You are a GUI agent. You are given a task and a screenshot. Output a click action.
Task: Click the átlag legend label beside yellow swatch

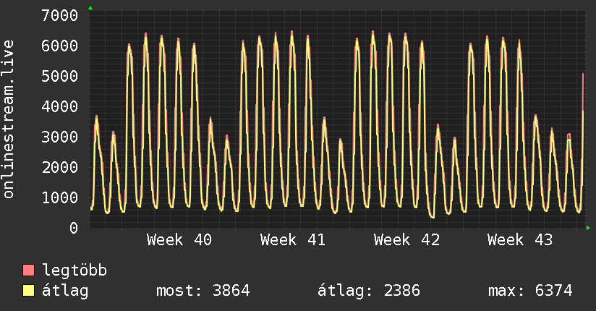coord(65,291)
